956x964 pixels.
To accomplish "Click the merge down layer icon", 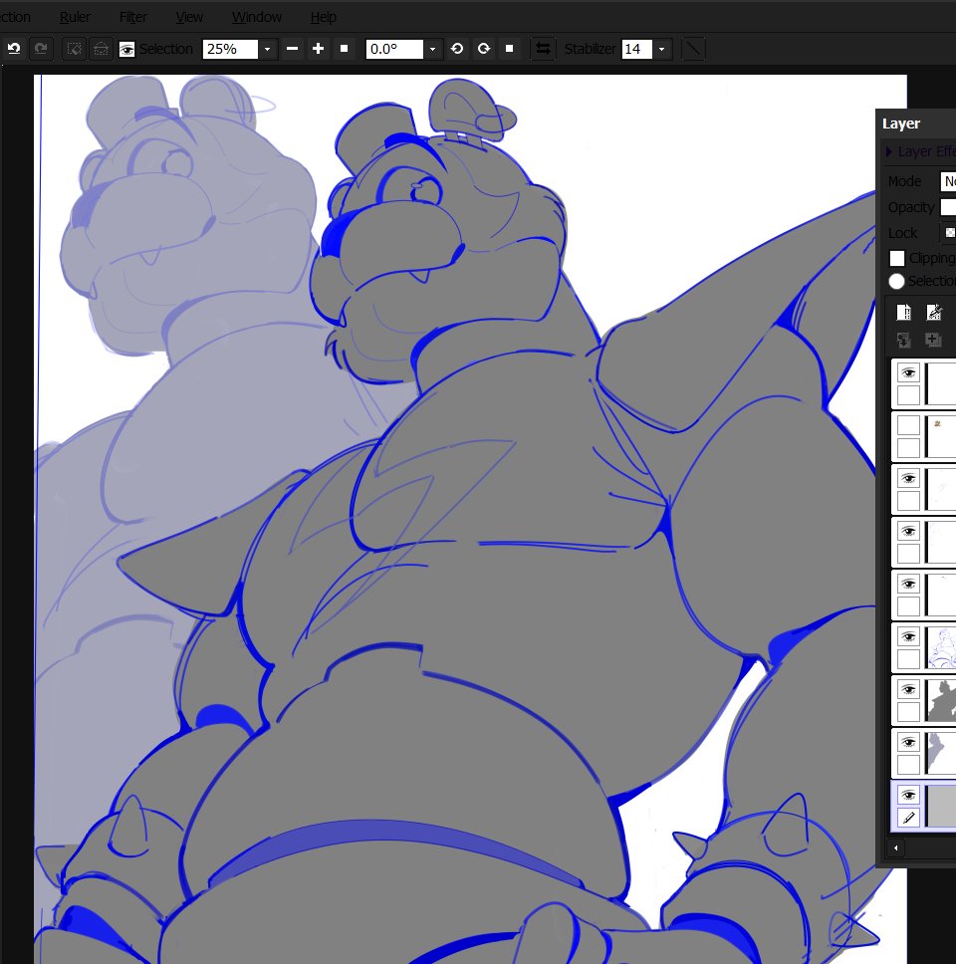I will click(933, 340).
